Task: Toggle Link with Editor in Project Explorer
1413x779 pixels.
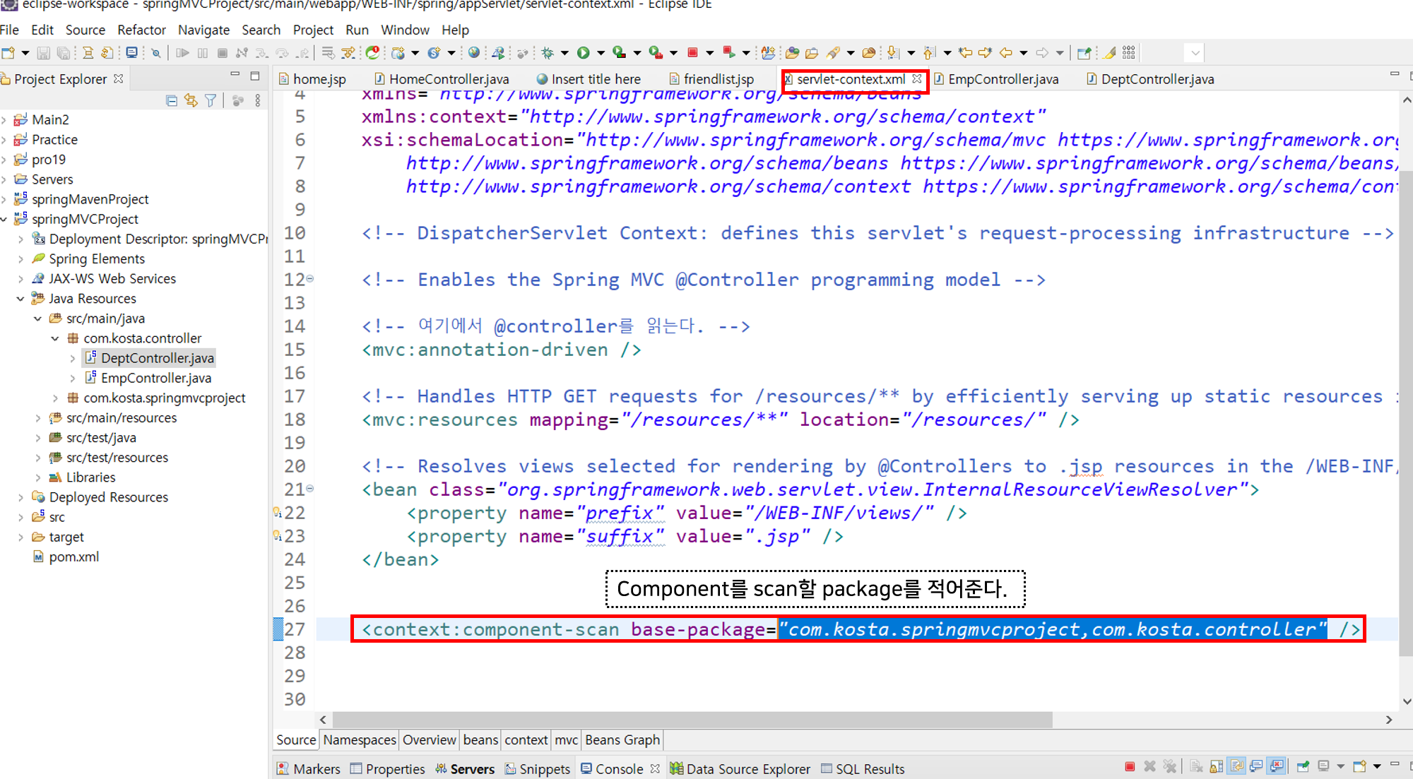Action: click(191, 100)
